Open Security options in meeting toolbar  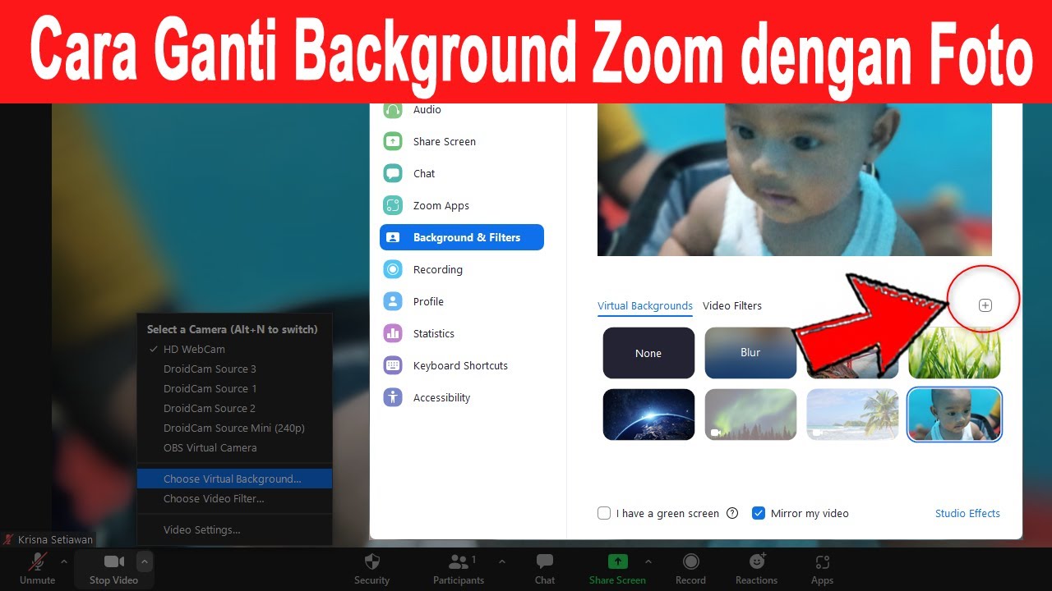click(371, 568)
